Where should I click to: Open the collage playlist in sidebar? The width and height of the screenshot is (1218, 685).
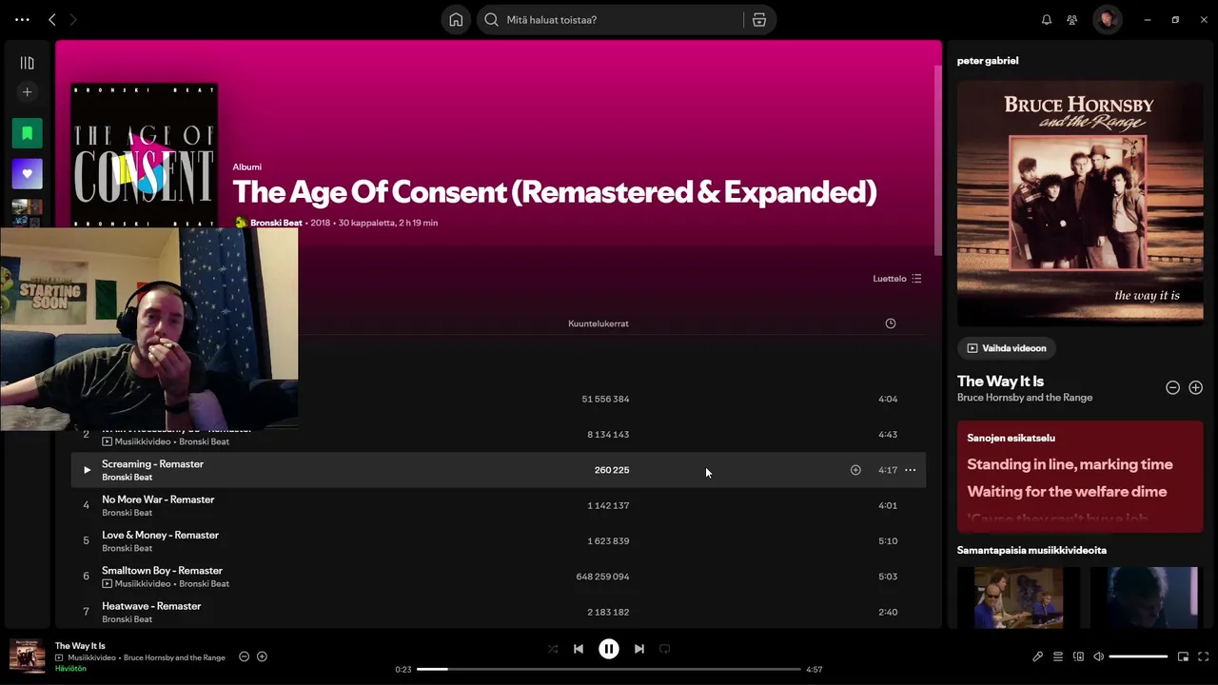coord(27,213)
